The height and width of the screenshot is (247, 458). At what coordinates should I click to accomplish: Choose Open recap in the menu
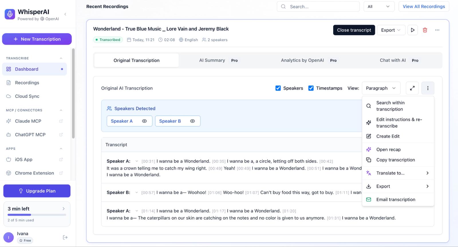[398, 149]
